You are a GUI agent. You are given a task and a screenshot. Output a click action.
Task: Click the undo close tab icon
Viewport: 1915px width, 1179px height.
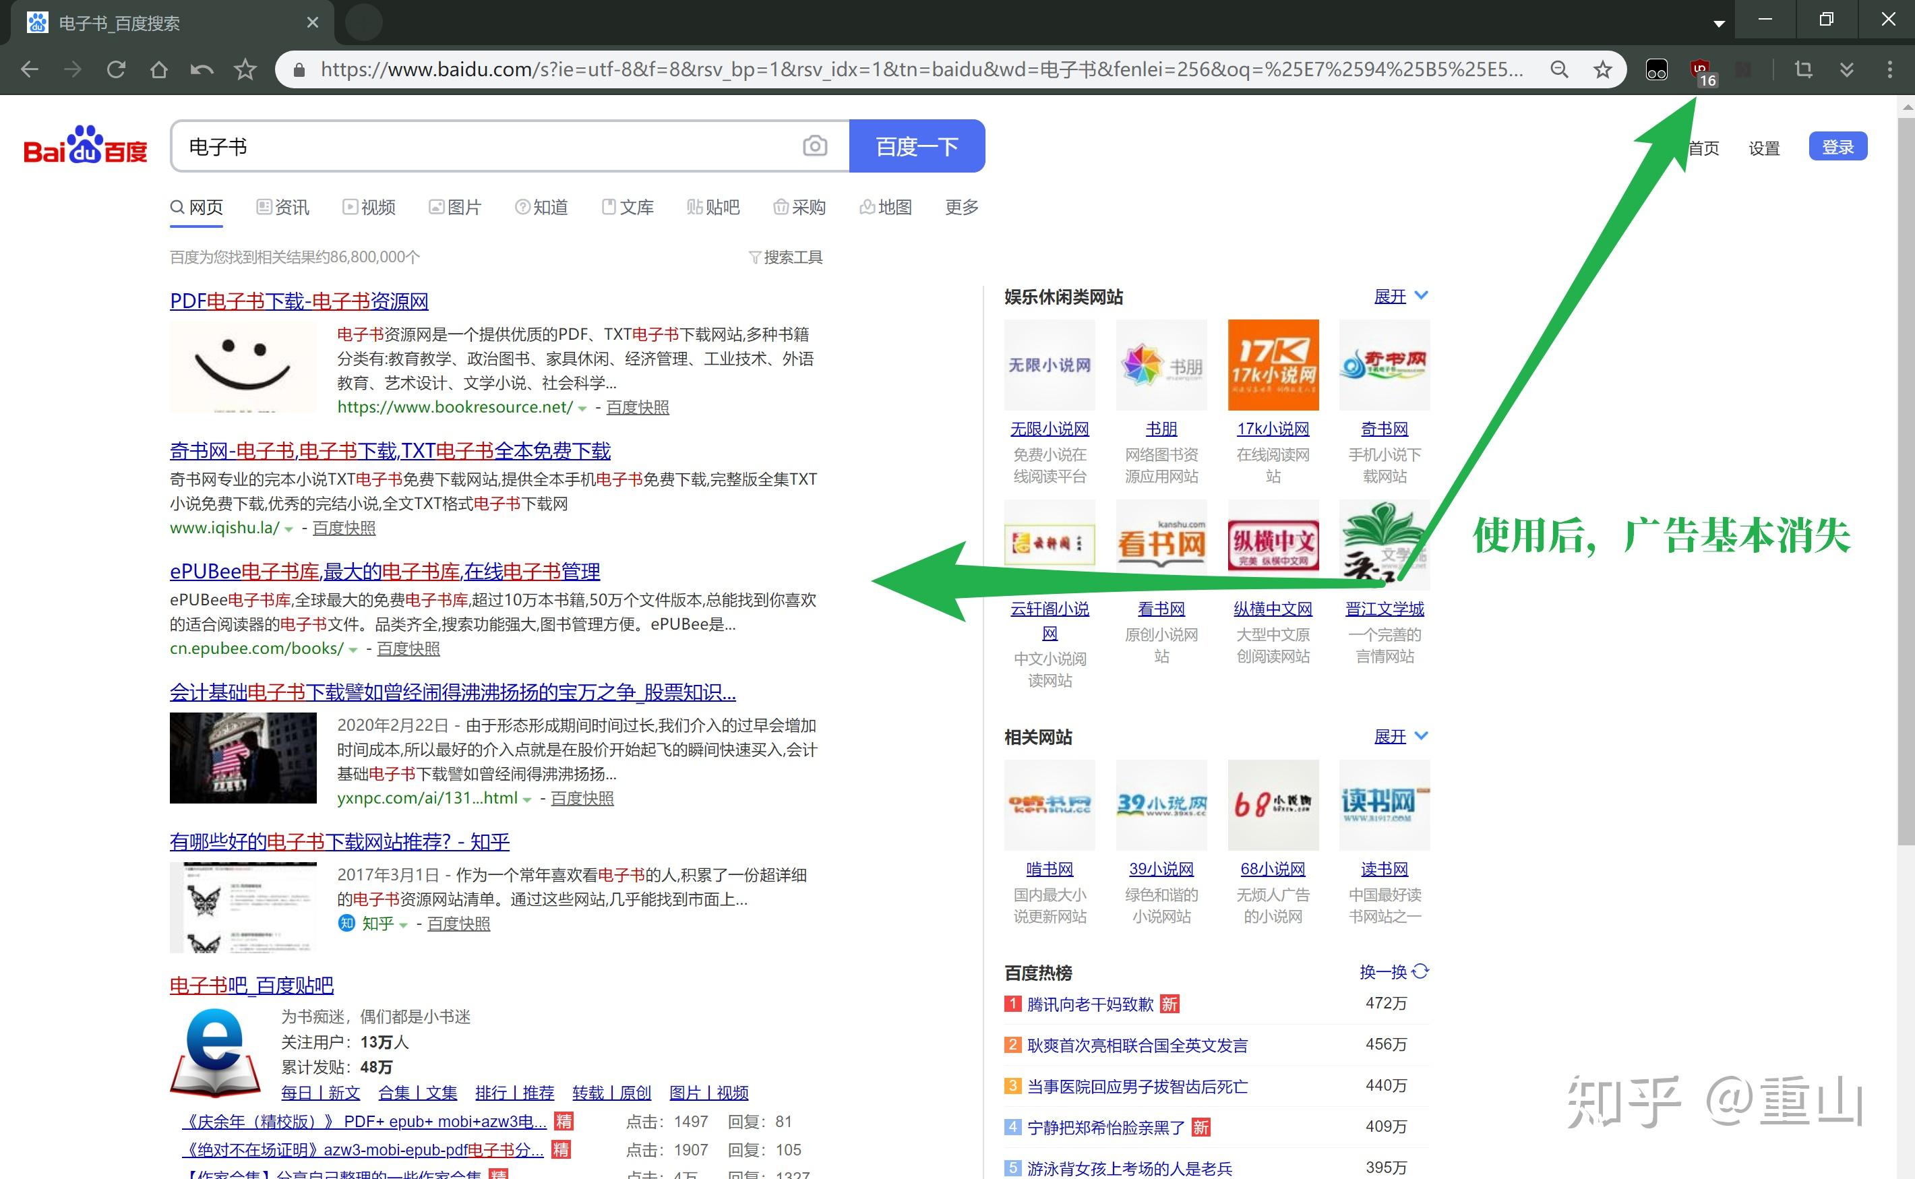pos(202,69)
